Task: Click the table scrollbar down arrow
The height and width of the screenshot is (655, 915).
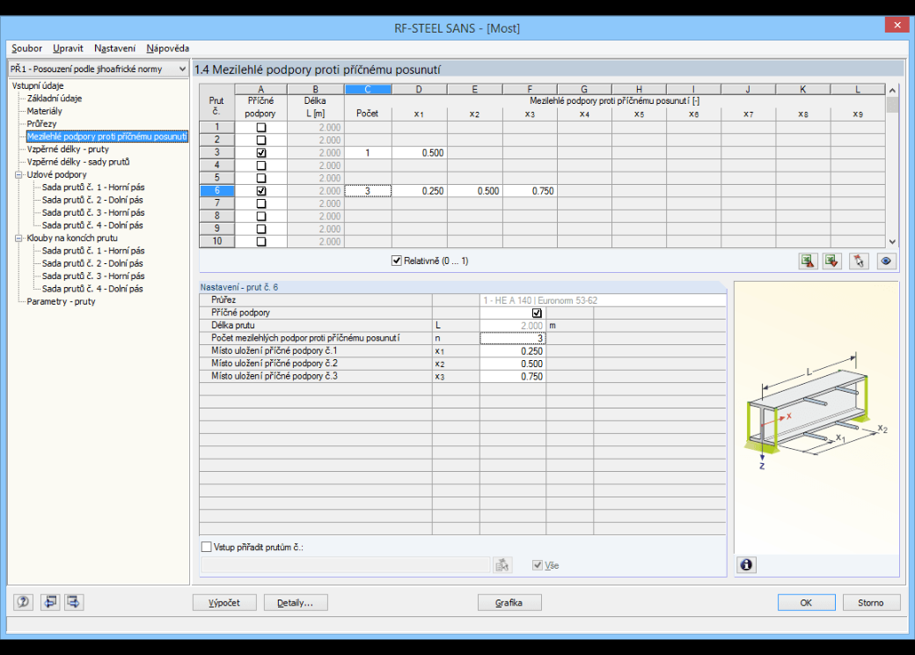Action: click(x=892, y=242)
